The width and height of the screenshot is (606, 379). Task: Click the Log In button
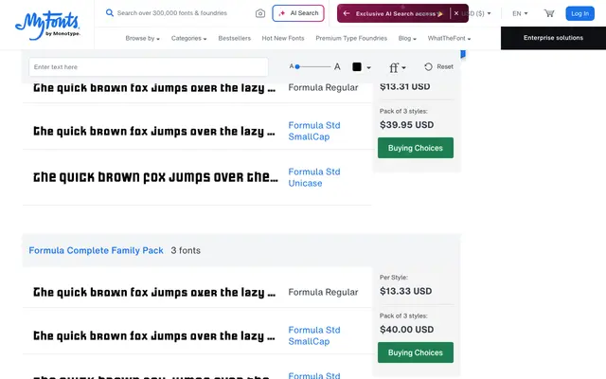[579, 13]
